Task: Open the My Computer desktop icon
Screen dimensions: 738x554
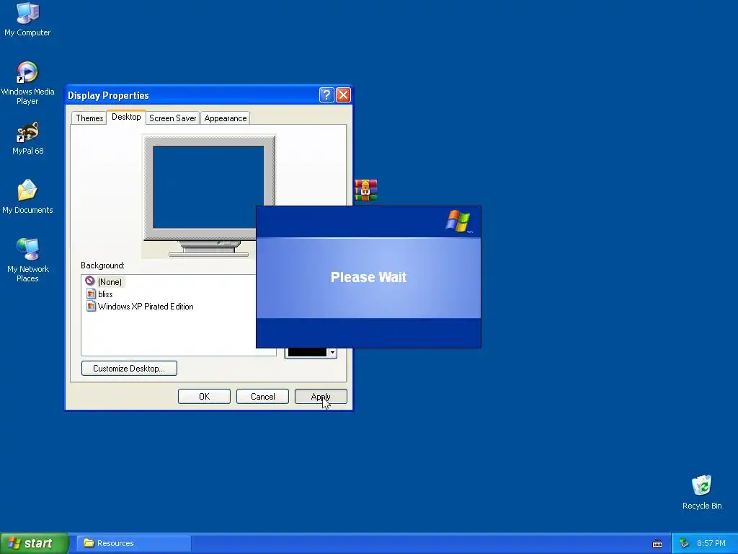Action: [x=27, y=19]
